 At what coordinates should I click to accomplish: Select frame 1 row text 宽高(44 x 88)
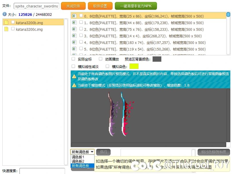pyautogui.click(x=131, y=23)
